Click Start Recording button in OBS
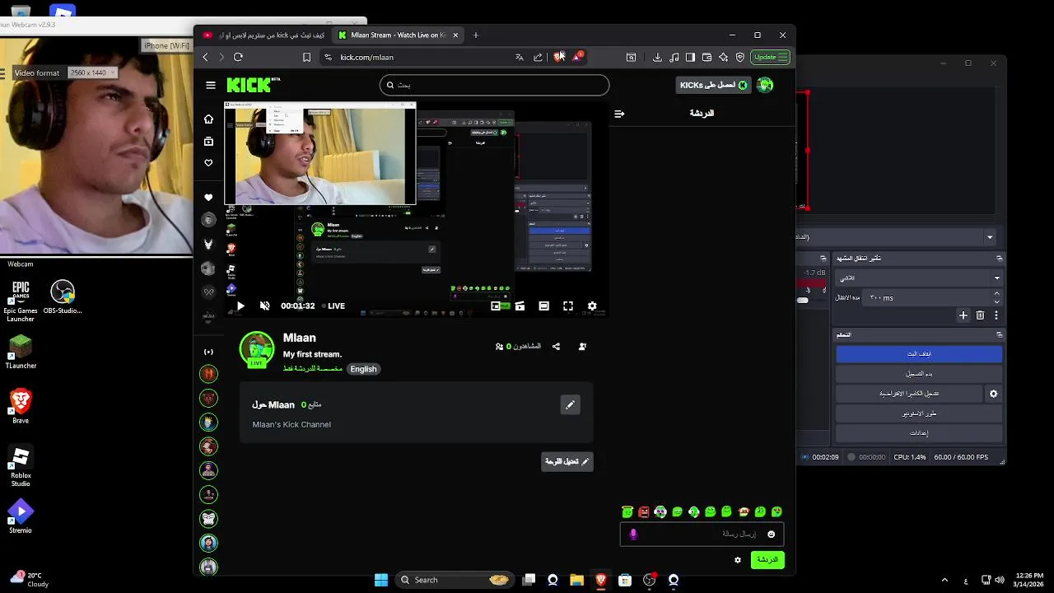The height and width of the screenshot is (593, 1054). (919, 374)
